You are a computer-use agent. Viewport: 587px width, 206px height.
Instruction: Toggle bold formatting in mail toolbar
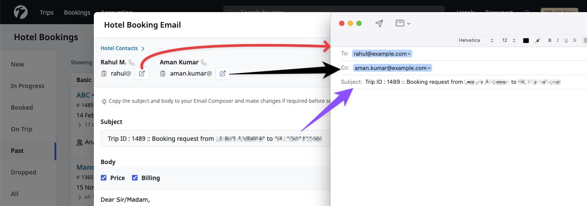[x=550, y=41]
